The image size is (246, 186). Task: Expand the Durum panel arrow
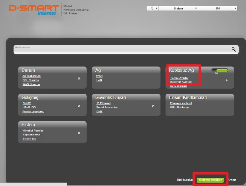[79, 79]
